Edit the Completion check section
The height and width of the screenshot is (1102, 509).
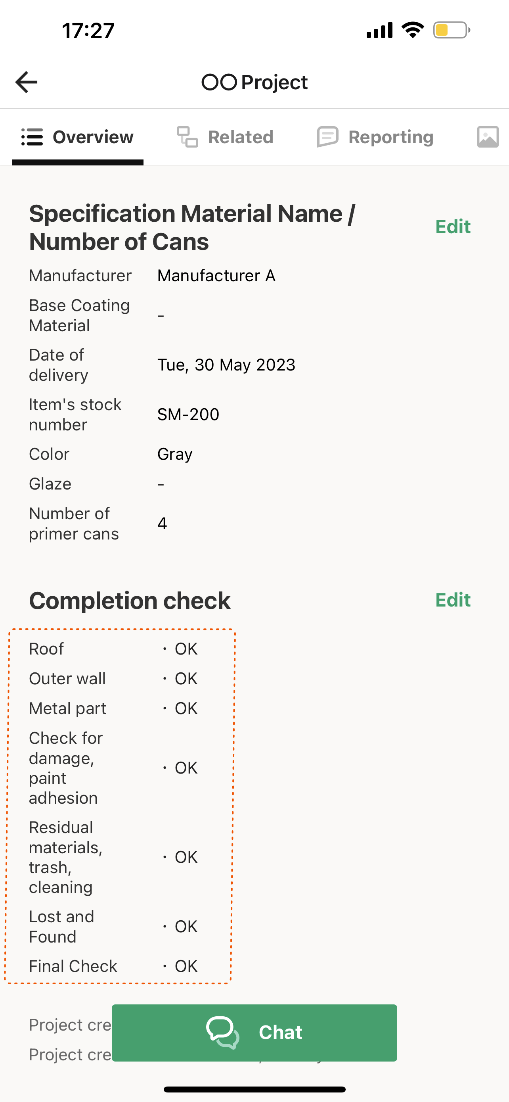[x=453, y=600]
